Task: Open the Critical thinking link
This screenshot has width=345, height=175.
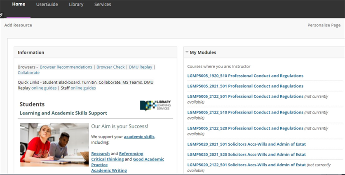Action: (x=107, y=159)
